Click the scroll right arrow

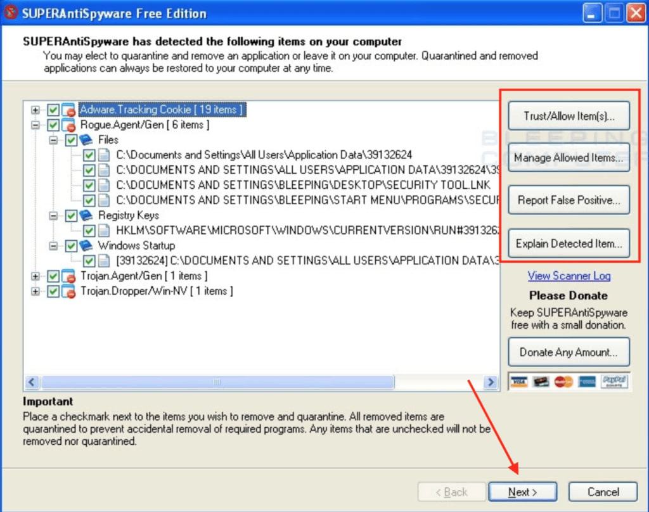click(x=491, y=381)
